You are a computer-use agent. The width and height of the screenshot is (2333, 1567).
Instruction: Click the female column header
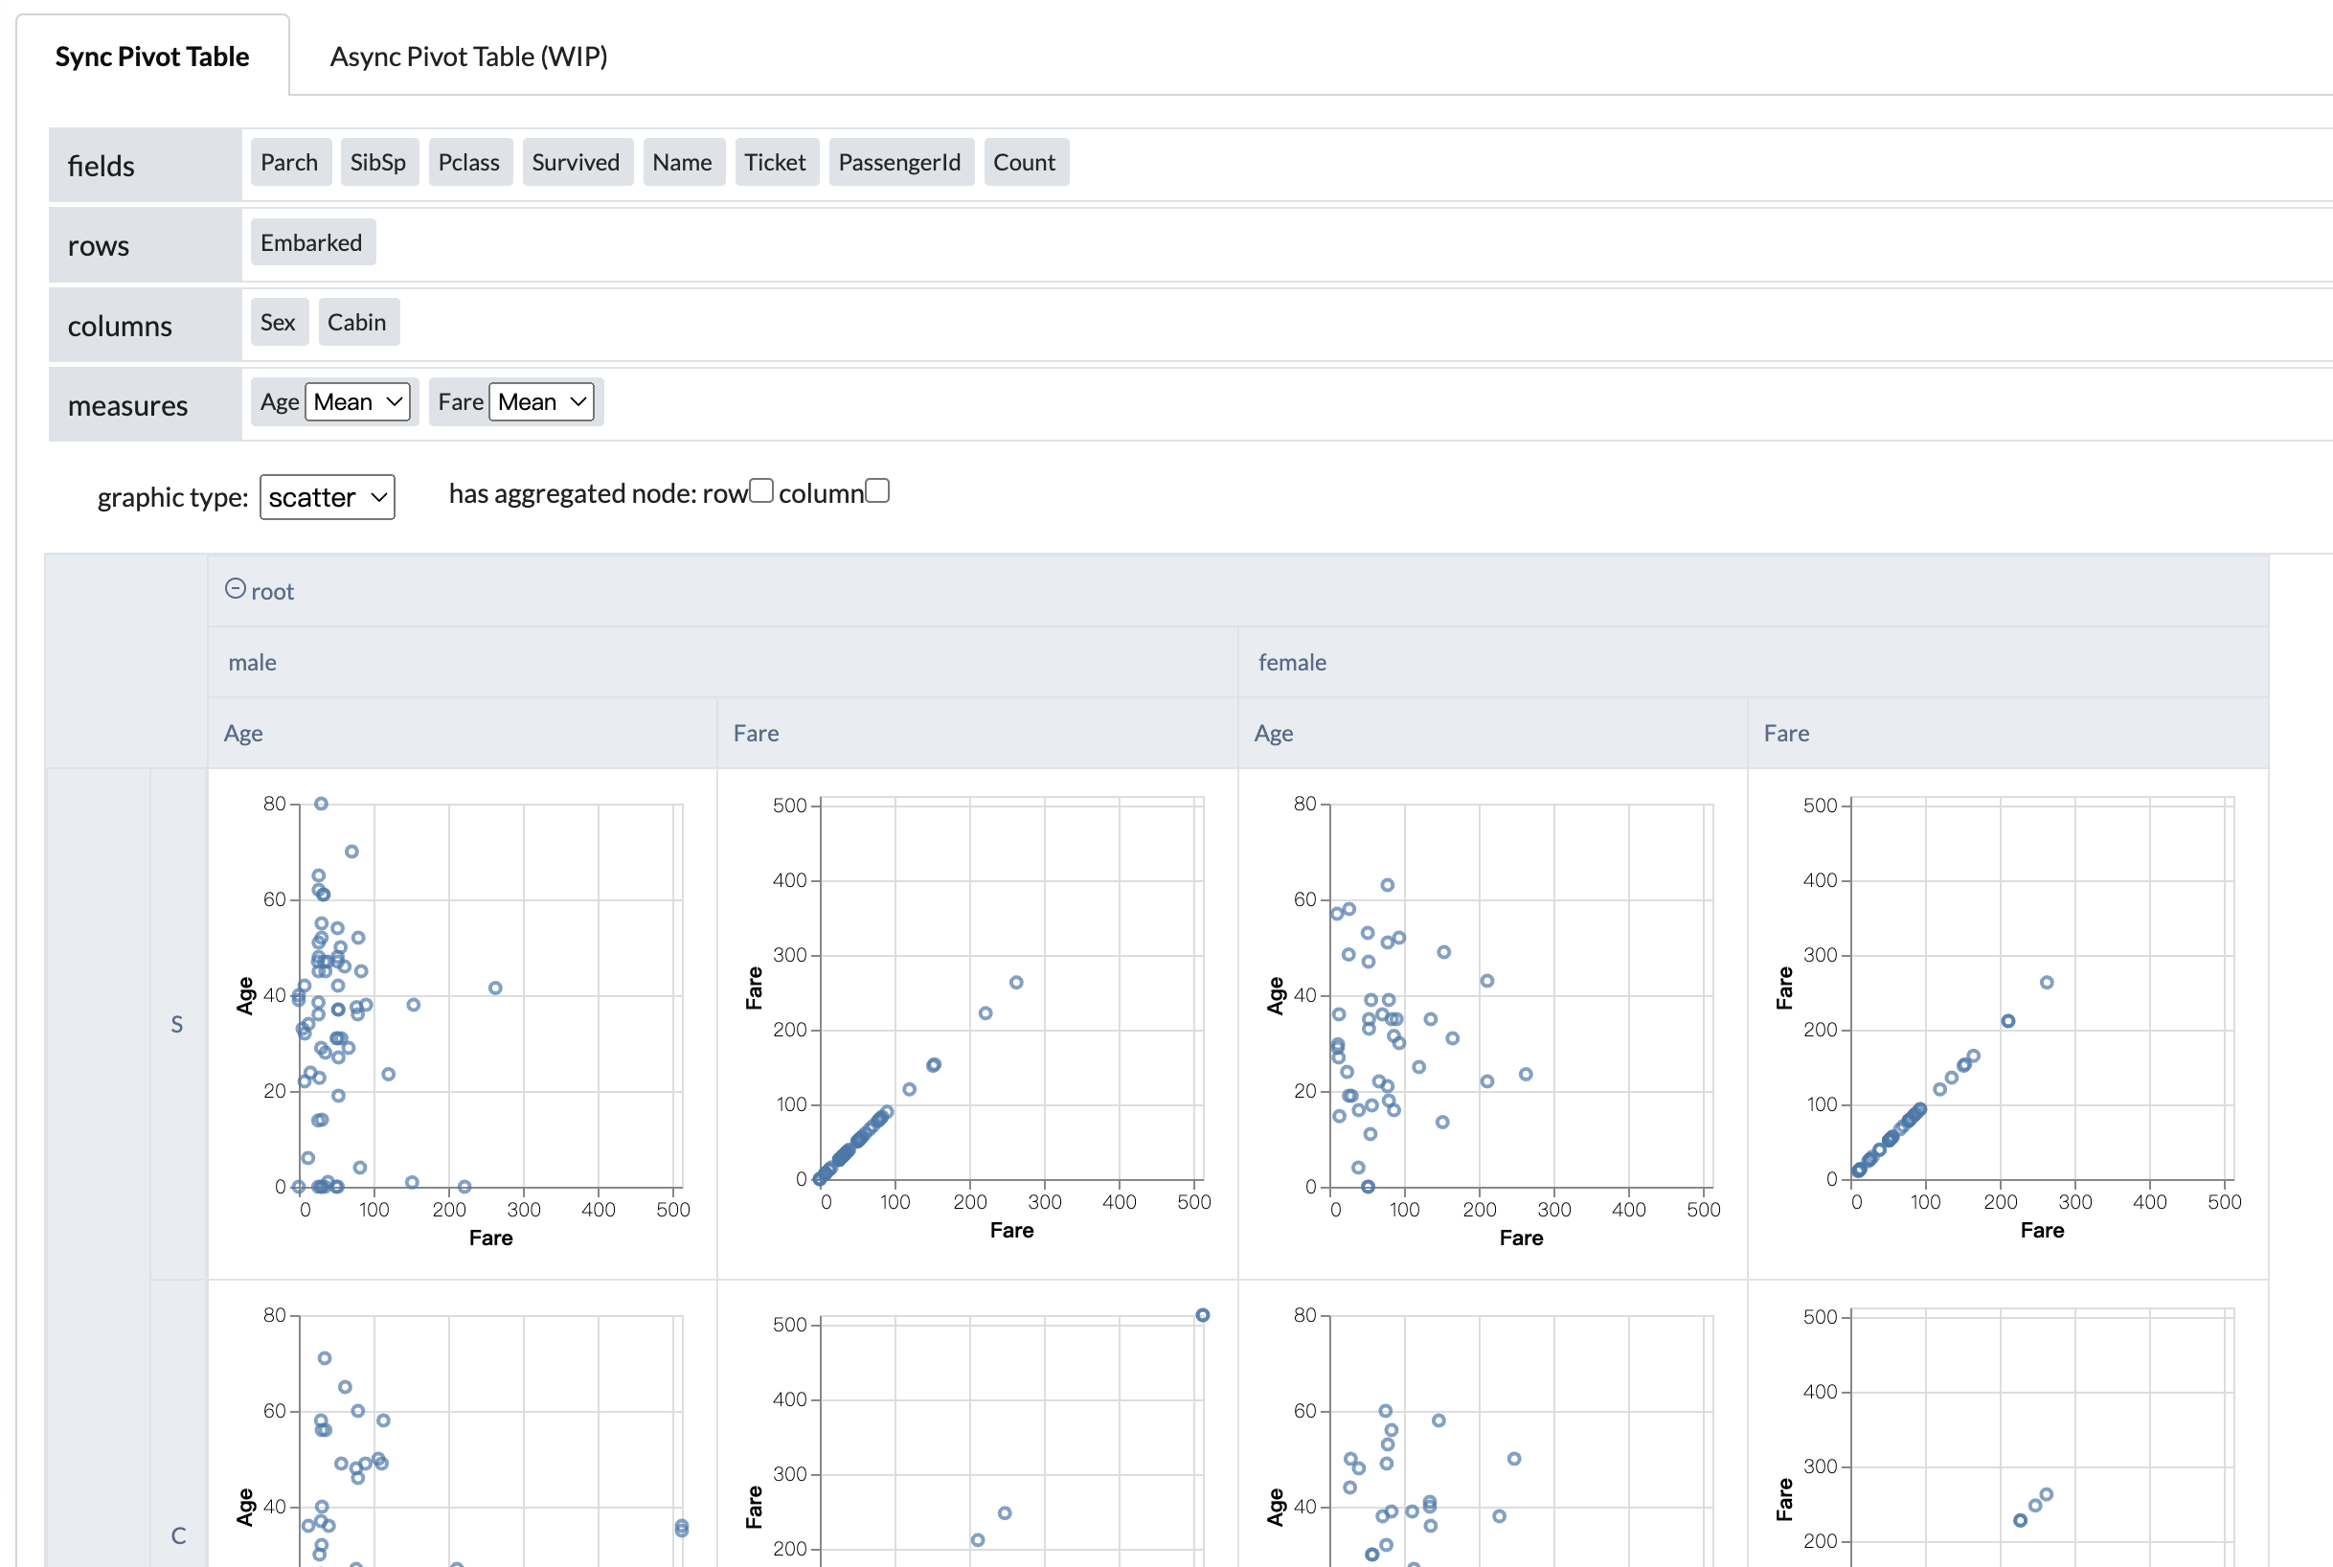point(1292,662)
